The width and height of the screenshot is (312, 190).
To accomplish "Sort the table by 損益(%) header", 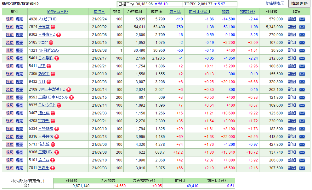I will [247, 12].
